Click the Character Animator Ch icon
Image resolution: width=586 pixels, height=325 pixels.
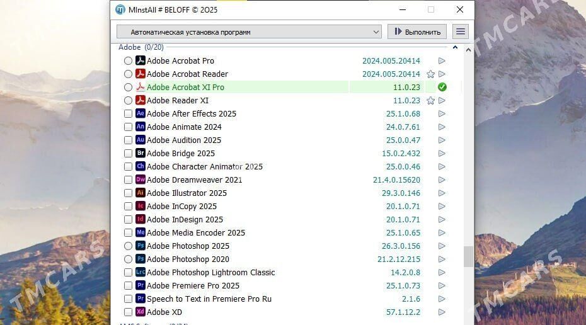[x=140, y=166]
